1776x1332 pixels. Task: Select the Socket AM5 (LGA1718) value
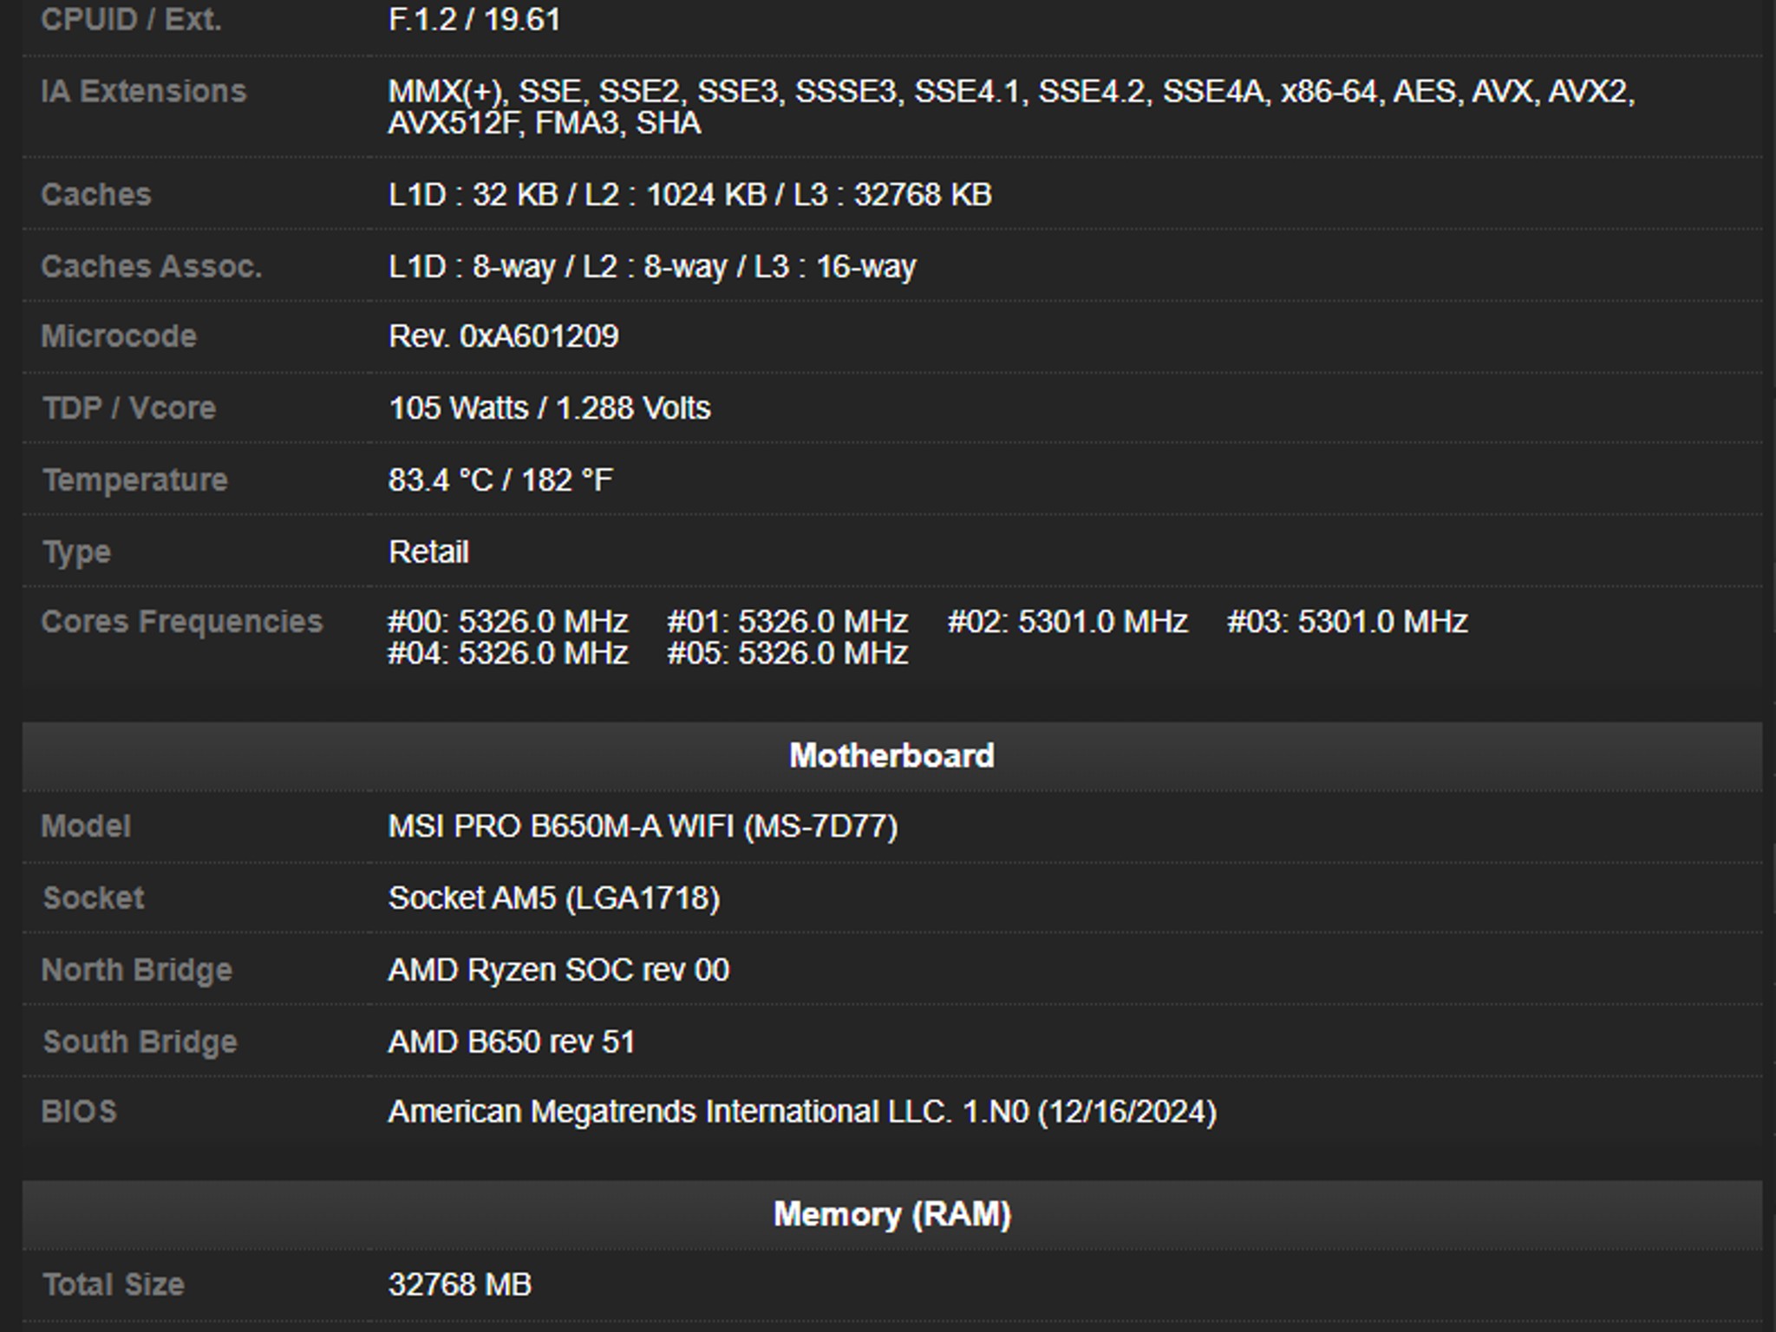pyautogui.click(x=554, y=898)
